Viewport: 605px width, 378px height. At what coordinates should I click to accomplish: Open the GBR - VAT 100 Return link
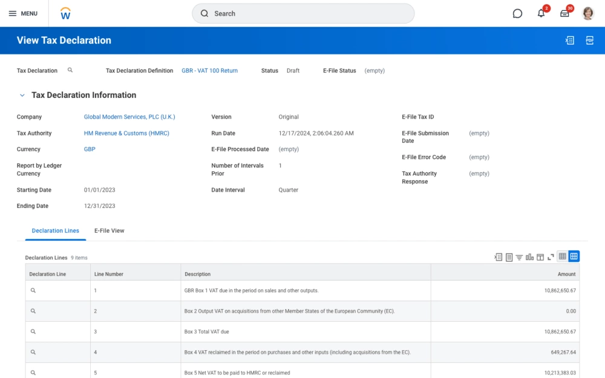(x=209, y=70)
